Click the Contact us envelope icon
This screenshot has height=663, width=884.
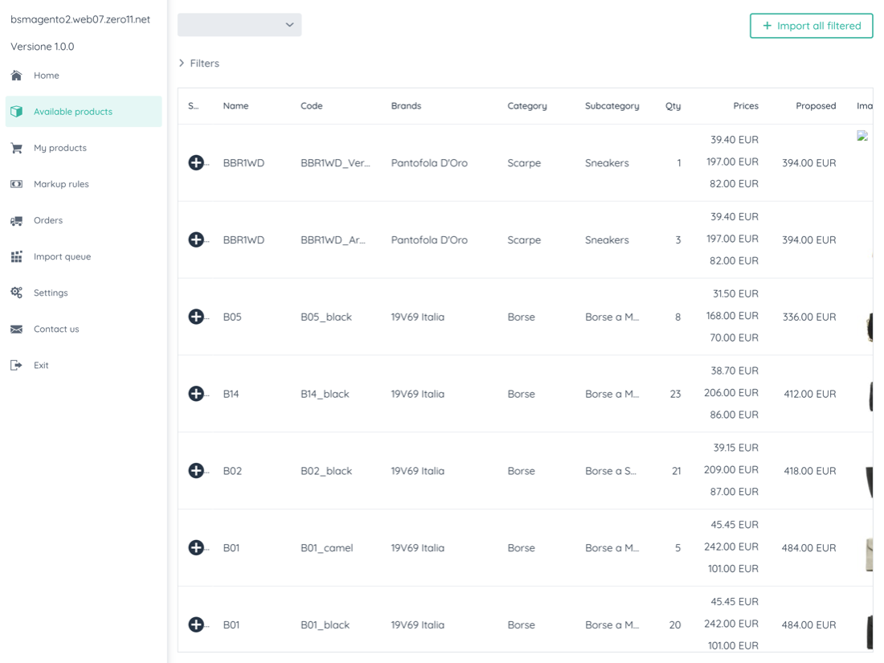16,329
